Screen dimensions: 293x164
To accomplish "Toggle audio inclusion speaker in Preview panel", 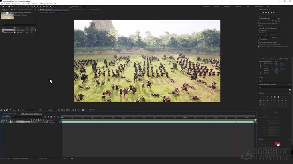I will click(x=273, y=21).
